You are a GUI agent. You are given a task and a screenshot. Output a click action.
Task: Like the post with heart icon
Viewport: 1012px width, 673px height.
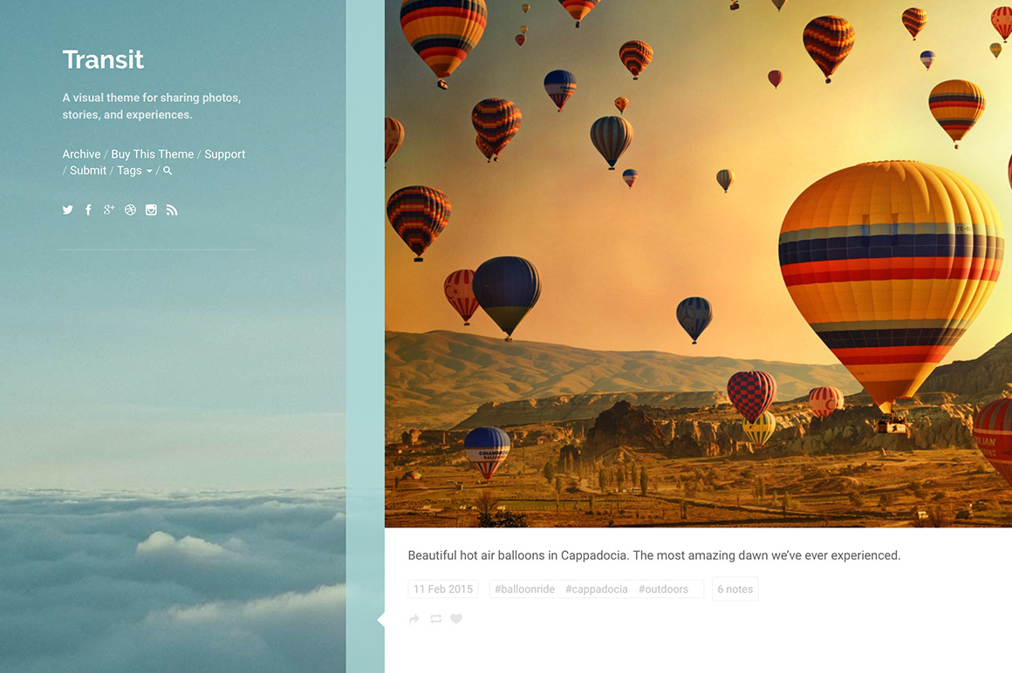(x=456, y=619)
